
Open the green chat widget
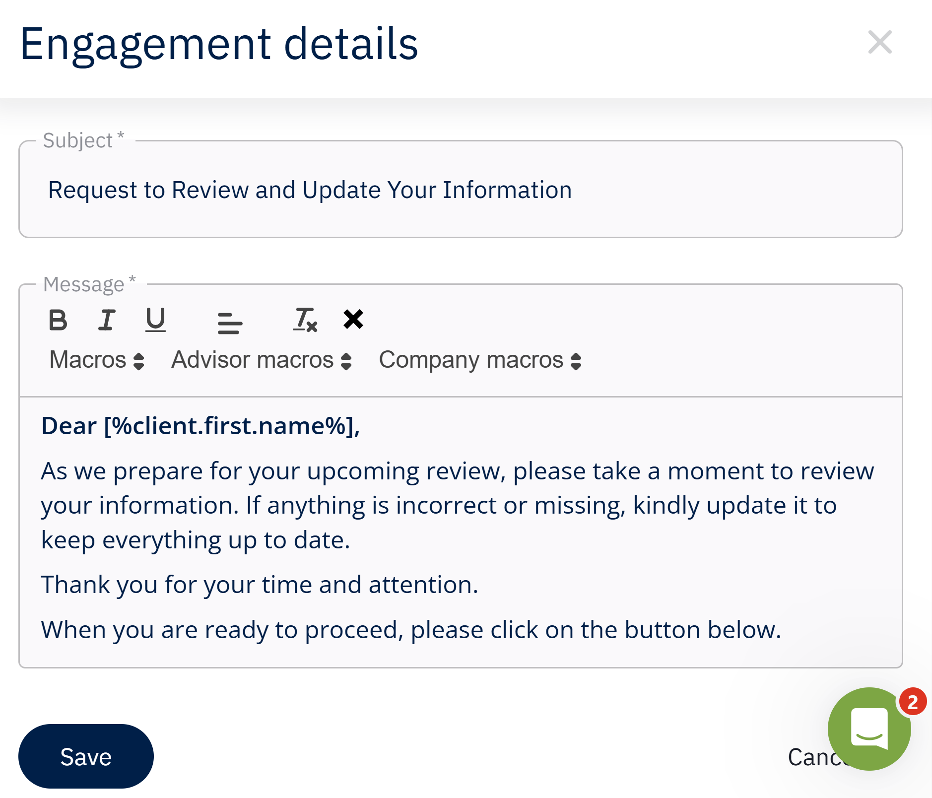point(868,730)
